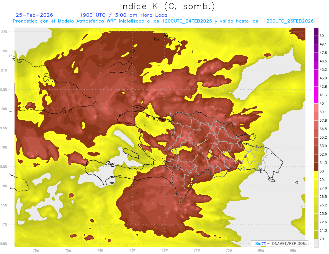Click the "73W" longitude label
This screenshot has height=254, width=329.
click(x=132, y=250)
